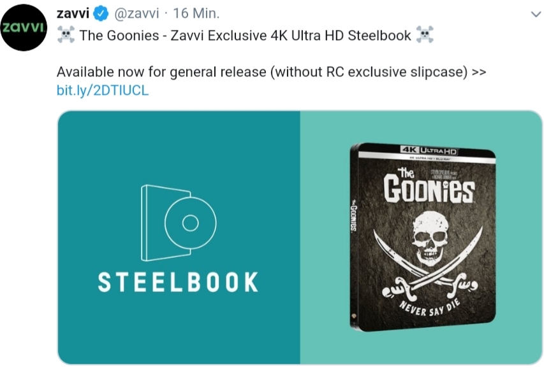This screenshot has width=544, height=368.
Task: Click the 16 Min. timestamp
Action: click(196, 13)
